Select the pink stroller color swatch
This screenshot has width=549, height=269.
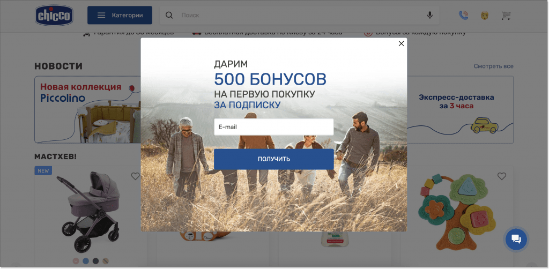(76, 261)
